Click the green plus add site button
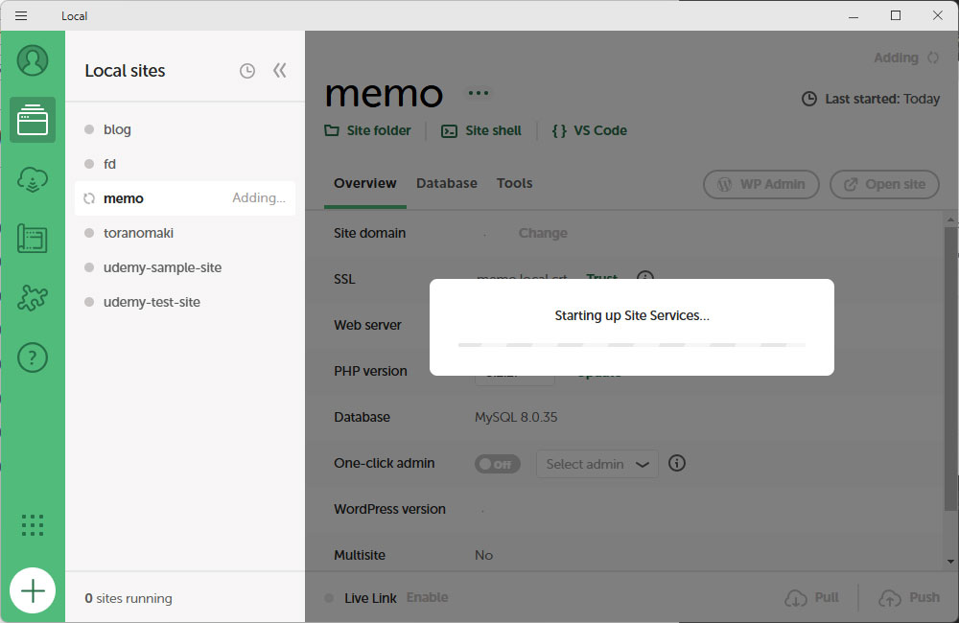 (x=33, y=590)
